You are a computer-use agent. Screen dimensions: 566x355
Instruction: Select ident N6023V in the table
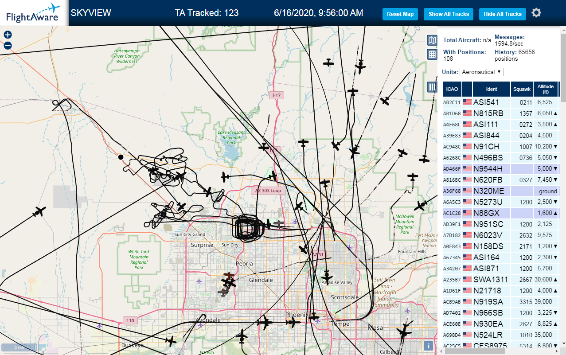pyautogui.click(x=488, y=235)
